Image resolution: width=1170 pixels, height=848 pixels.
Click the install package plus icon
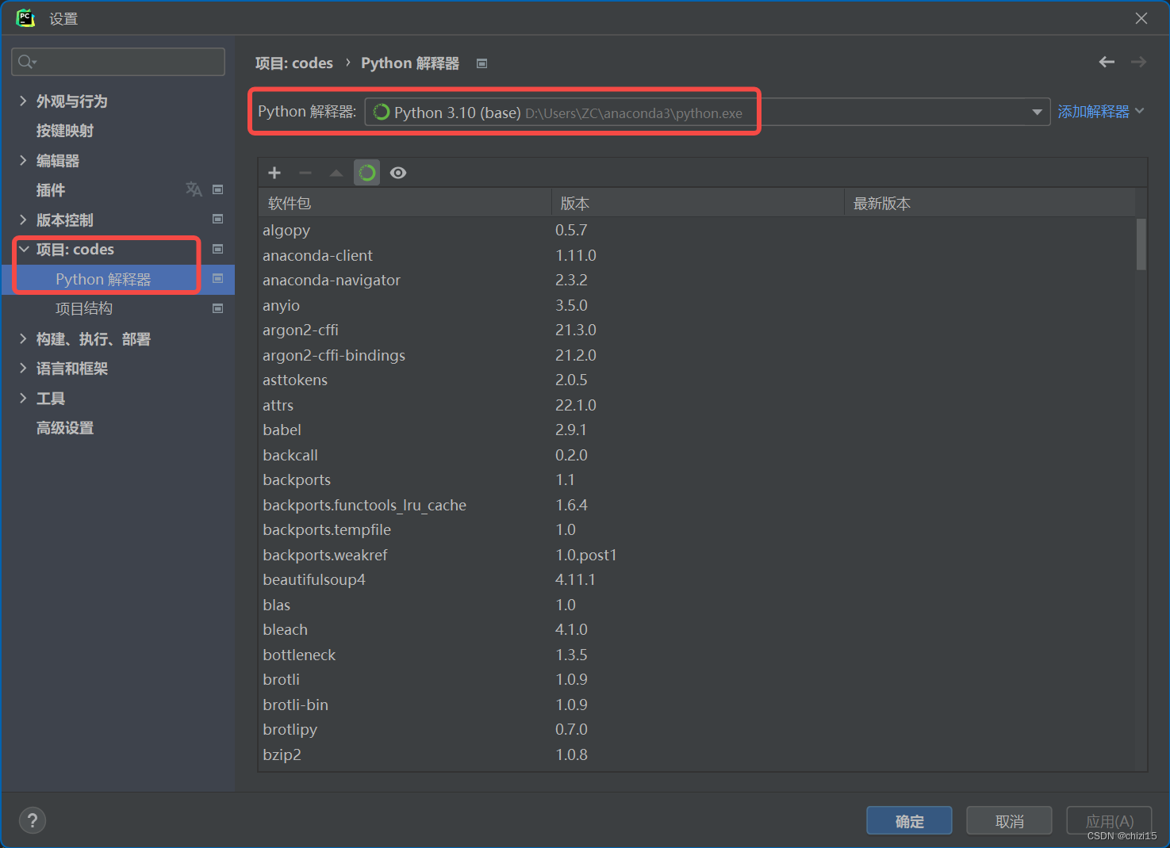274,173
